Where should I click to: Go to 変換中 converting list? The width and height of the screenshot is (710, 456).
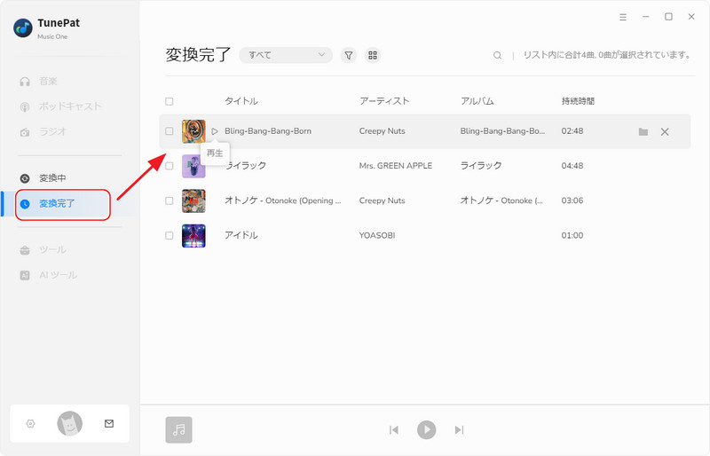click(52, 178)
